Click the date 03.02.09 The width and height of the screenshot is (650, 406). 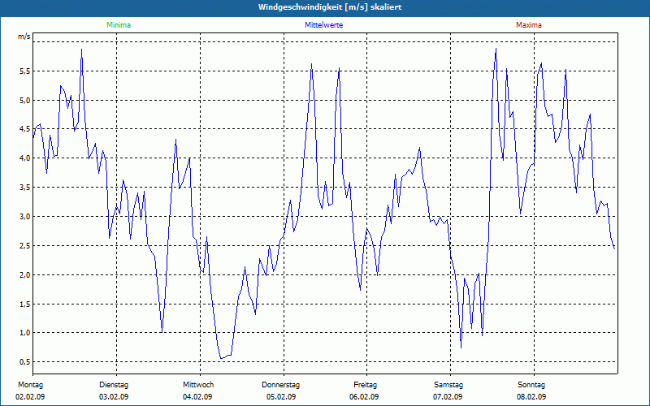pos(114,397)
